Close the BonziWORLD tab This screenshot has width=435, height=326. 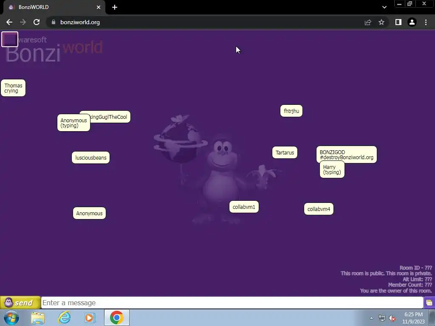click(99, 7)
